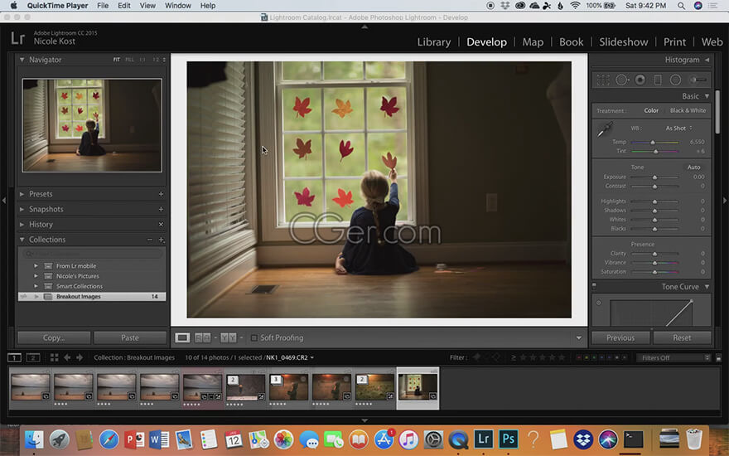
Task: Expand the History panel
Action: 22,225
